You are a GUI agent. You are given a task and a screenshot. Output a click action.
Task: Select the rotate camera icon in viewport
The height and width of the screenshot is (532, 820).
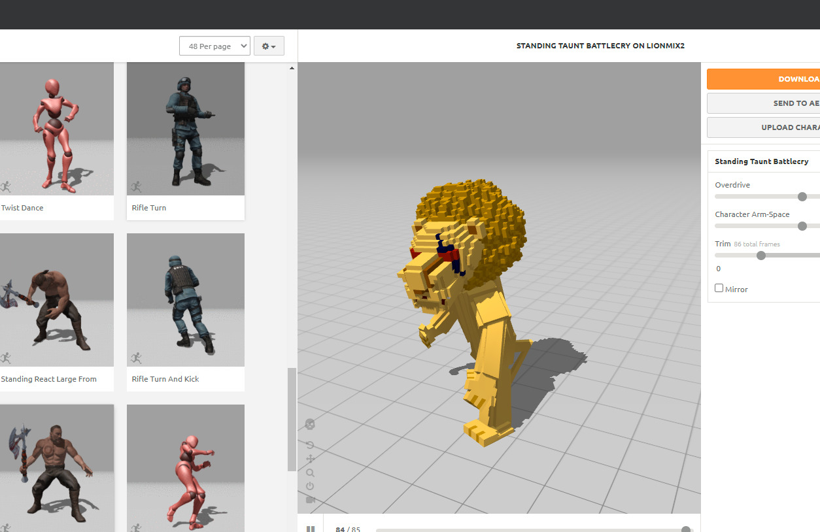pyautogui.click(x=310, y=445)
